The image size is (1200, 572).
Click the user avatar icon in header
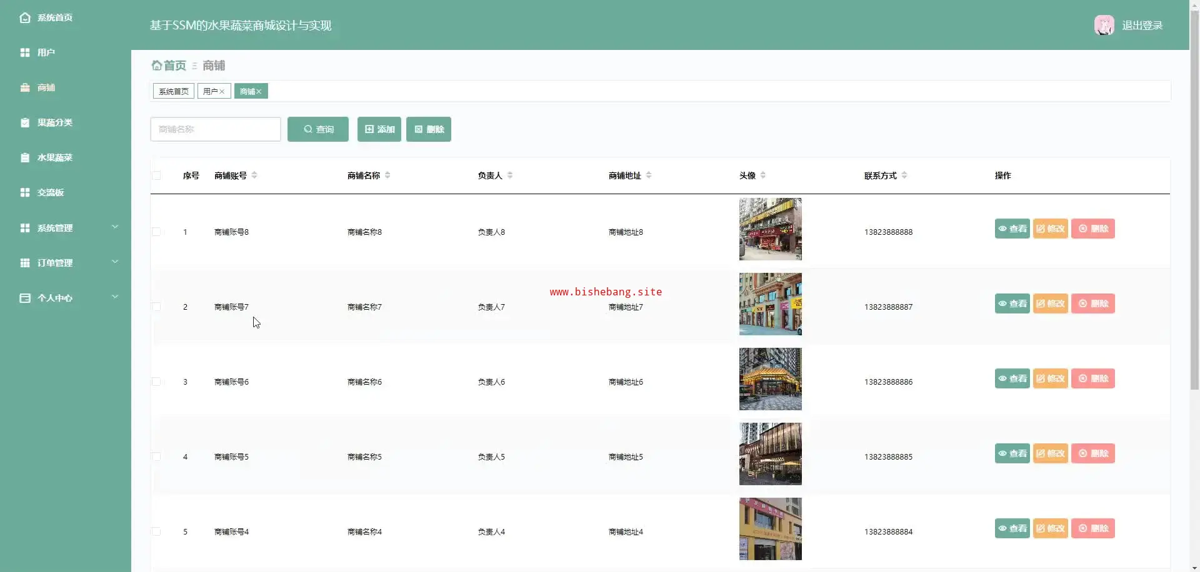point(1104,25)
